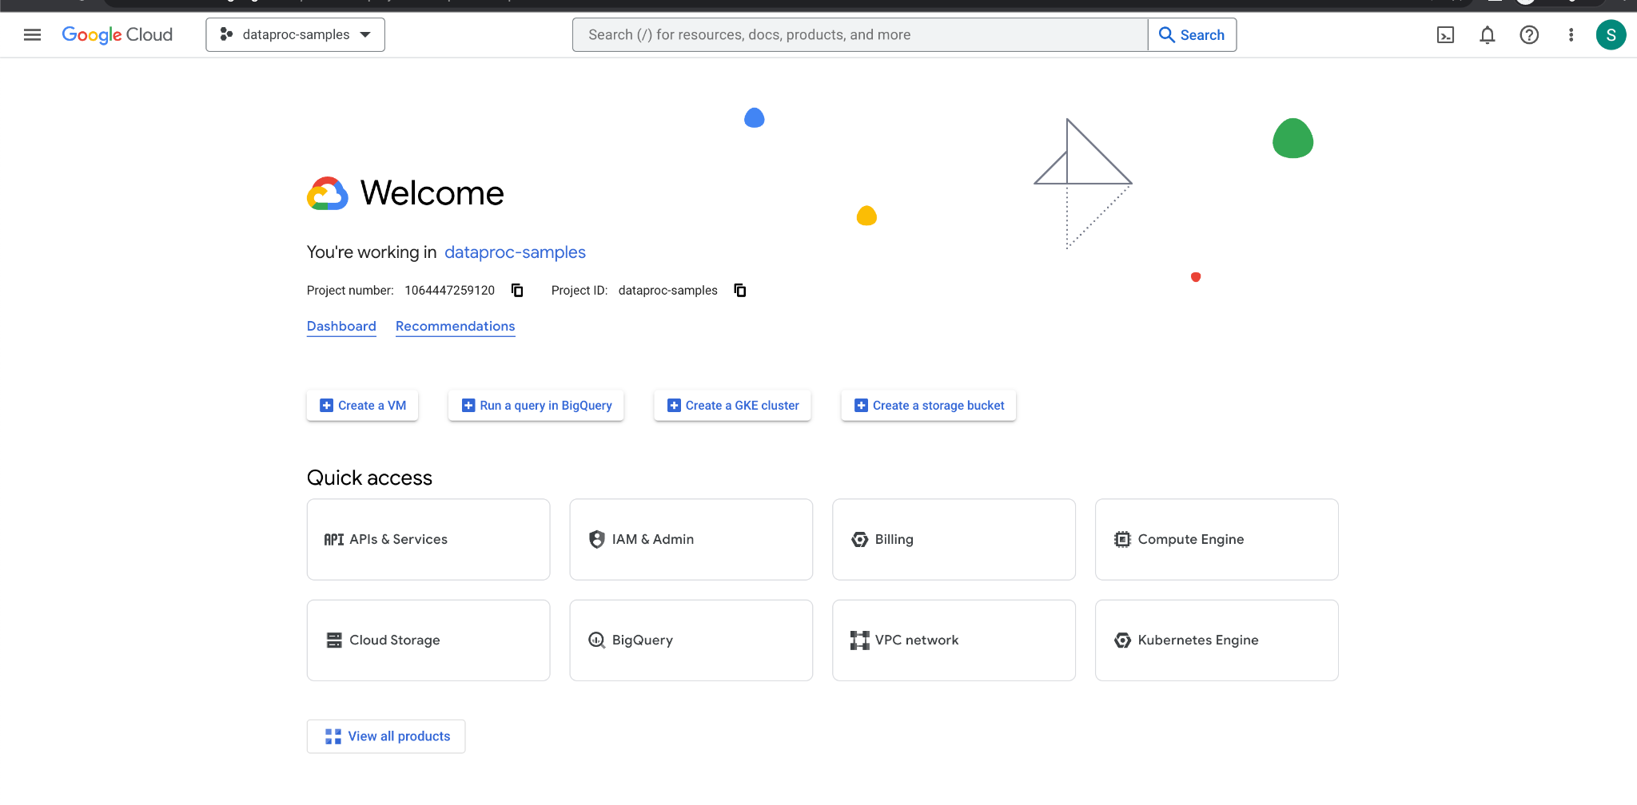The image size is (1637, 805).
Task: Open the notifications bell
Action: pos(1487,34)
